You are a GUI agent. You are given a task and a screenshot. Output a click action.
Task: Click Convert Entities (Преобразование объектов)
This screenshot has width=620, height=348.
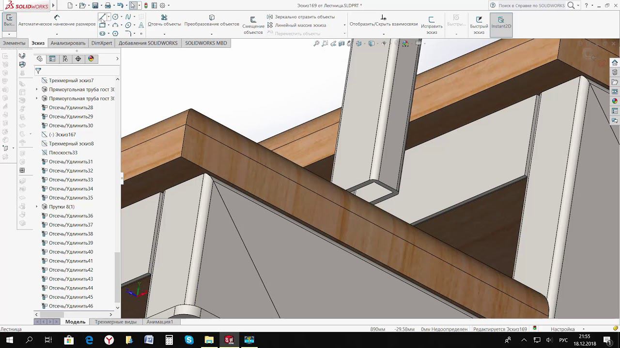[212, 21]
